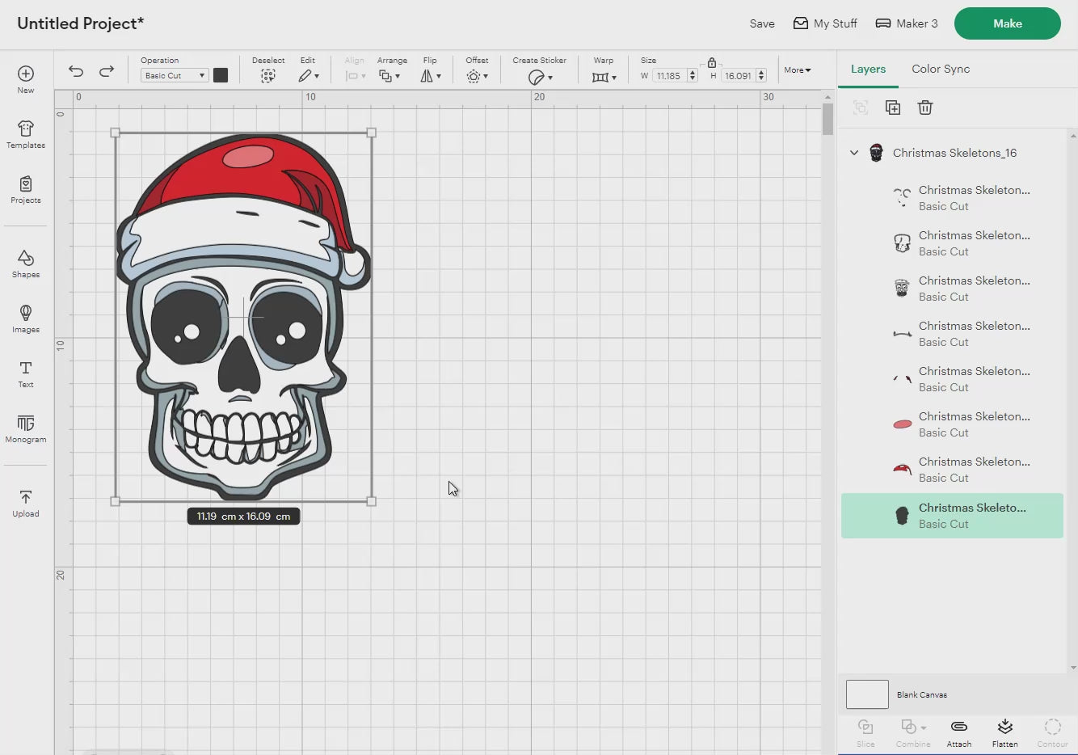Open the Monogram tool
The image size is (1078, 755).
[x=26, y=428]
